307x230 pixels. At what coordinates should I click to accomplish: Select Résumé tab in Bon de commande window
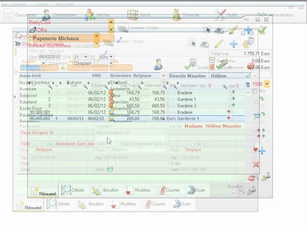[x=29, y=206]
